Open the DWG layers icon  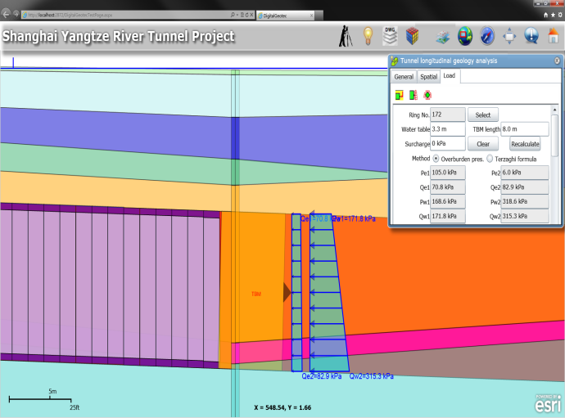[x=390, y=36]
